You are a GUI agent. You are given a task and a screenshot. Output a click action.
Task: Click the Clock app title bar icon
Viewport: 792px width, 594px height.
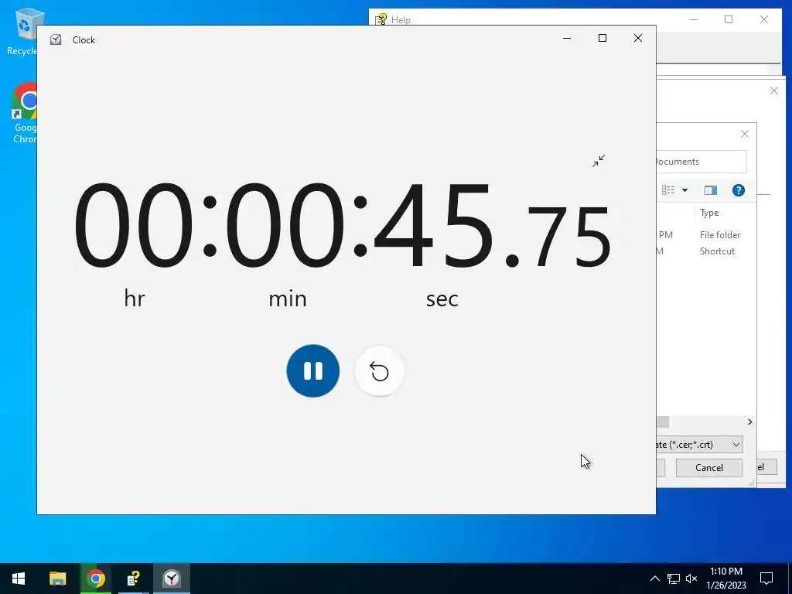point(56,40)
